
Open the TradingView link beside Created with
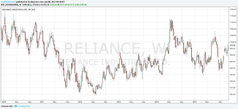pos(24,106)
